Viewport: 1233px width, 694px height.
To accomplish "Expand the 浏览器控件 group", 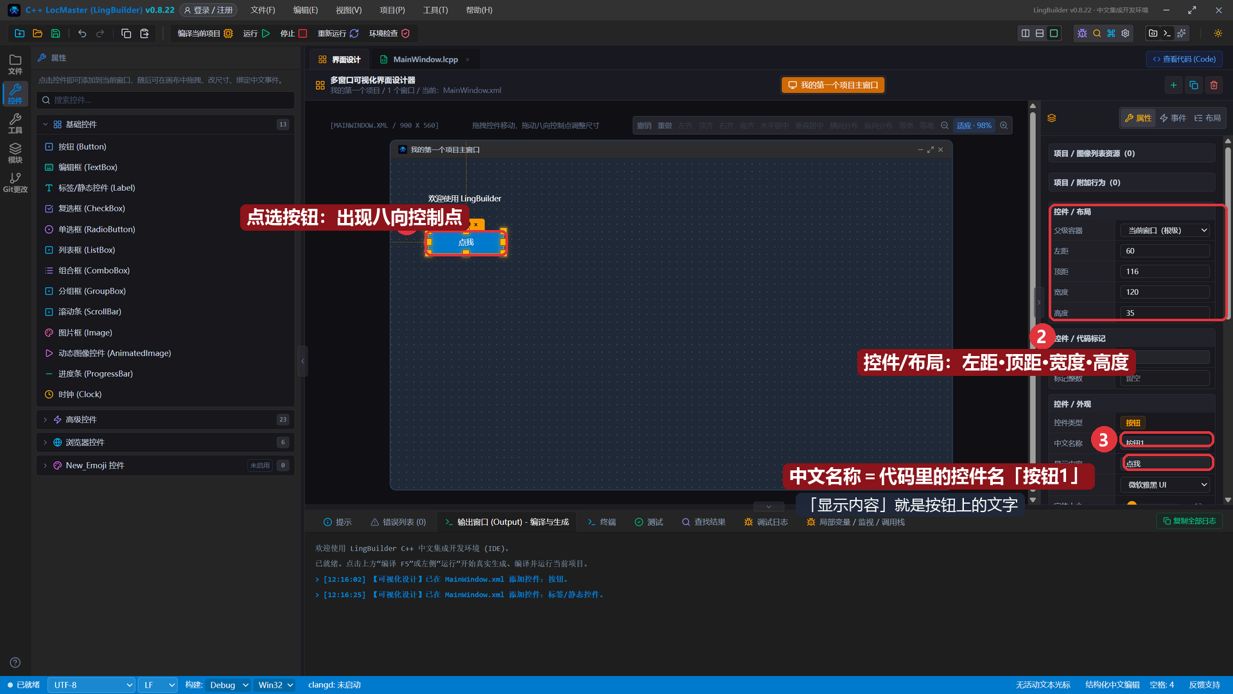I will coord(166,443).
